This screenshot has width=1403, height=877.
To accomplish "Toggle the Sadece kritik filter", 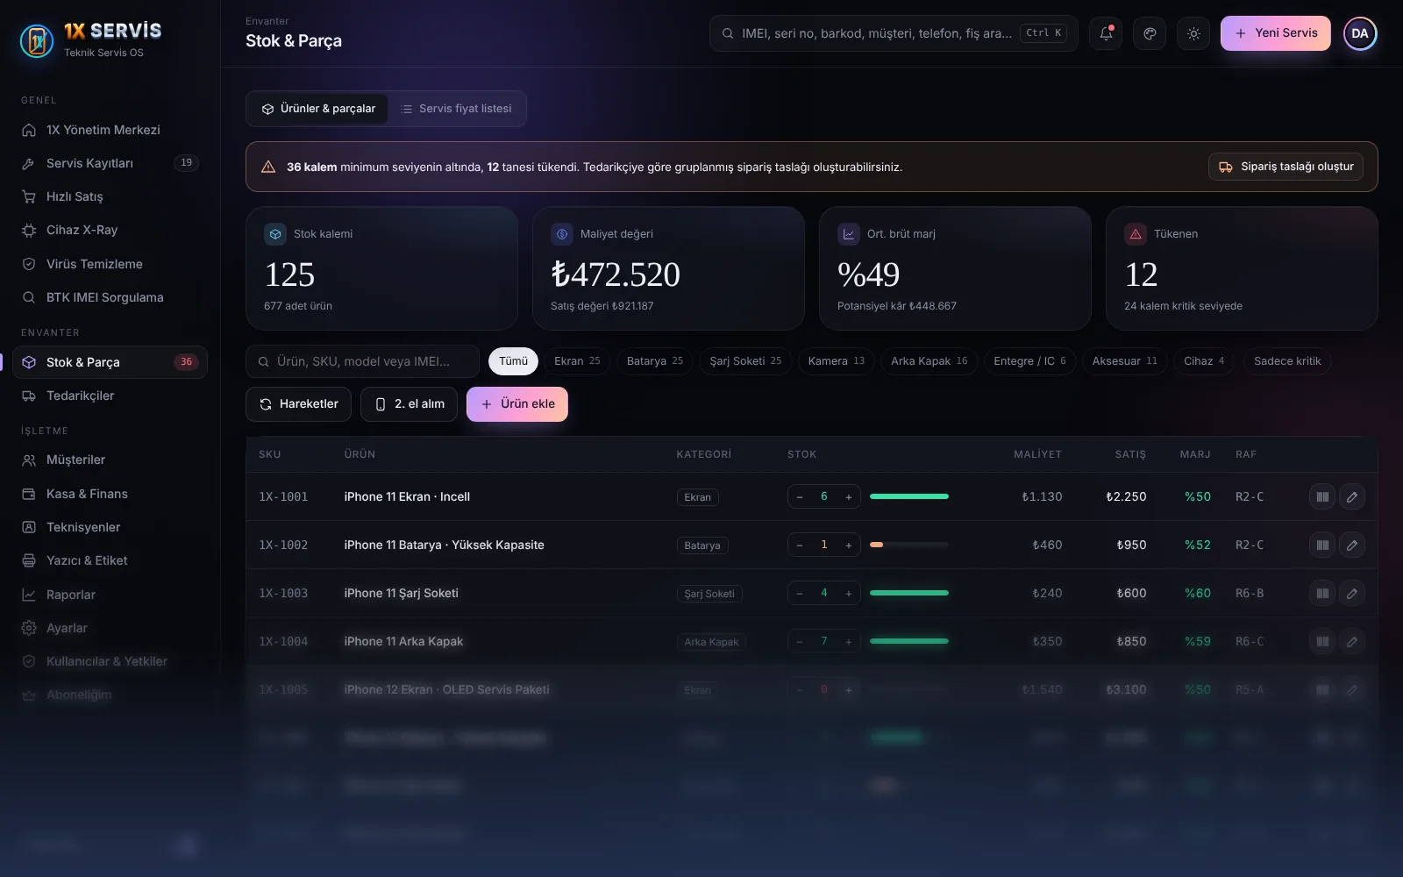I will click(1287, 361).
